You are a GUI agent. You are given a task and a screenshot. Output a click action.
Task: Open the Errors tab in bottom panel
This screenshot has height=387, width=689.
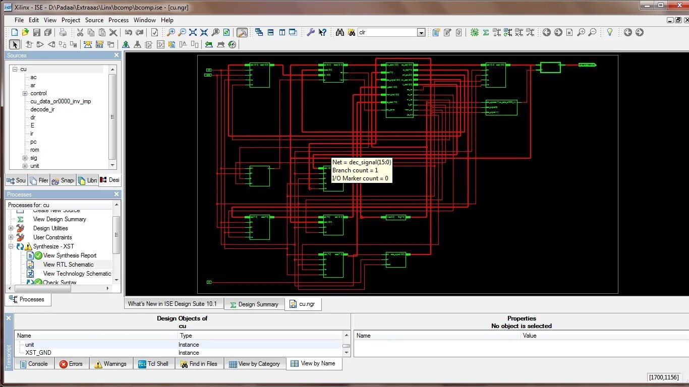(71, 364)
